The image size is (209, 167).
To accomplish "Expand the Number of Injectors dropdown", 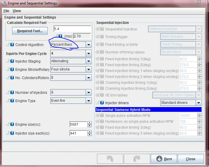I will (x=89, y=92).
